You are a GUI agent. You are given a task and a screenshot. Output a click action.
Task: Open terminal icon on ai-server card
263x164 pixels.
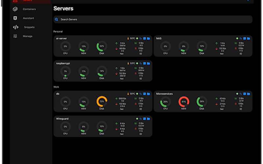[x=144, y=38]
